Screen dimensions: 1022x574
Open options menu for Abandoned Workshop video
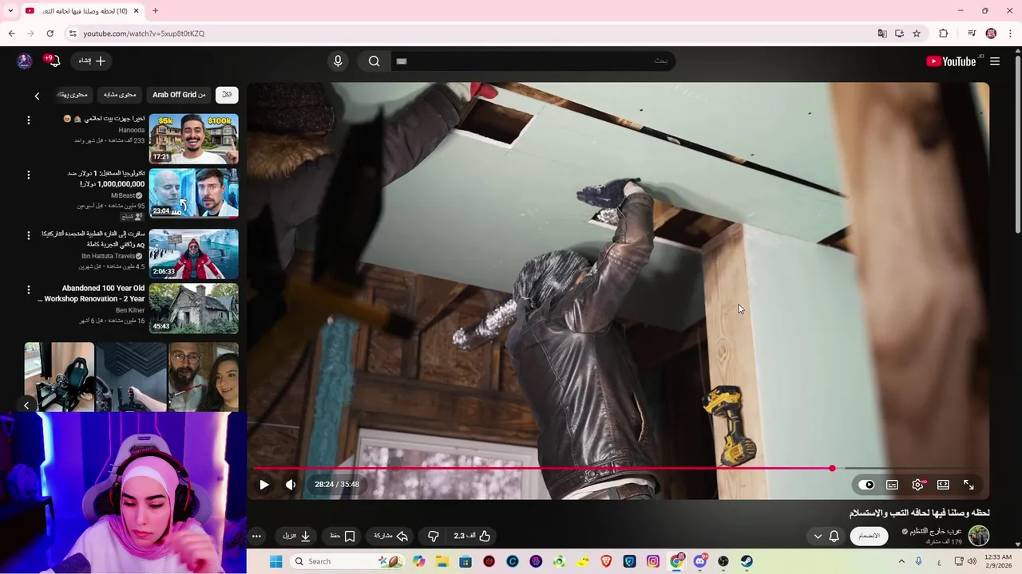point(29,289)
